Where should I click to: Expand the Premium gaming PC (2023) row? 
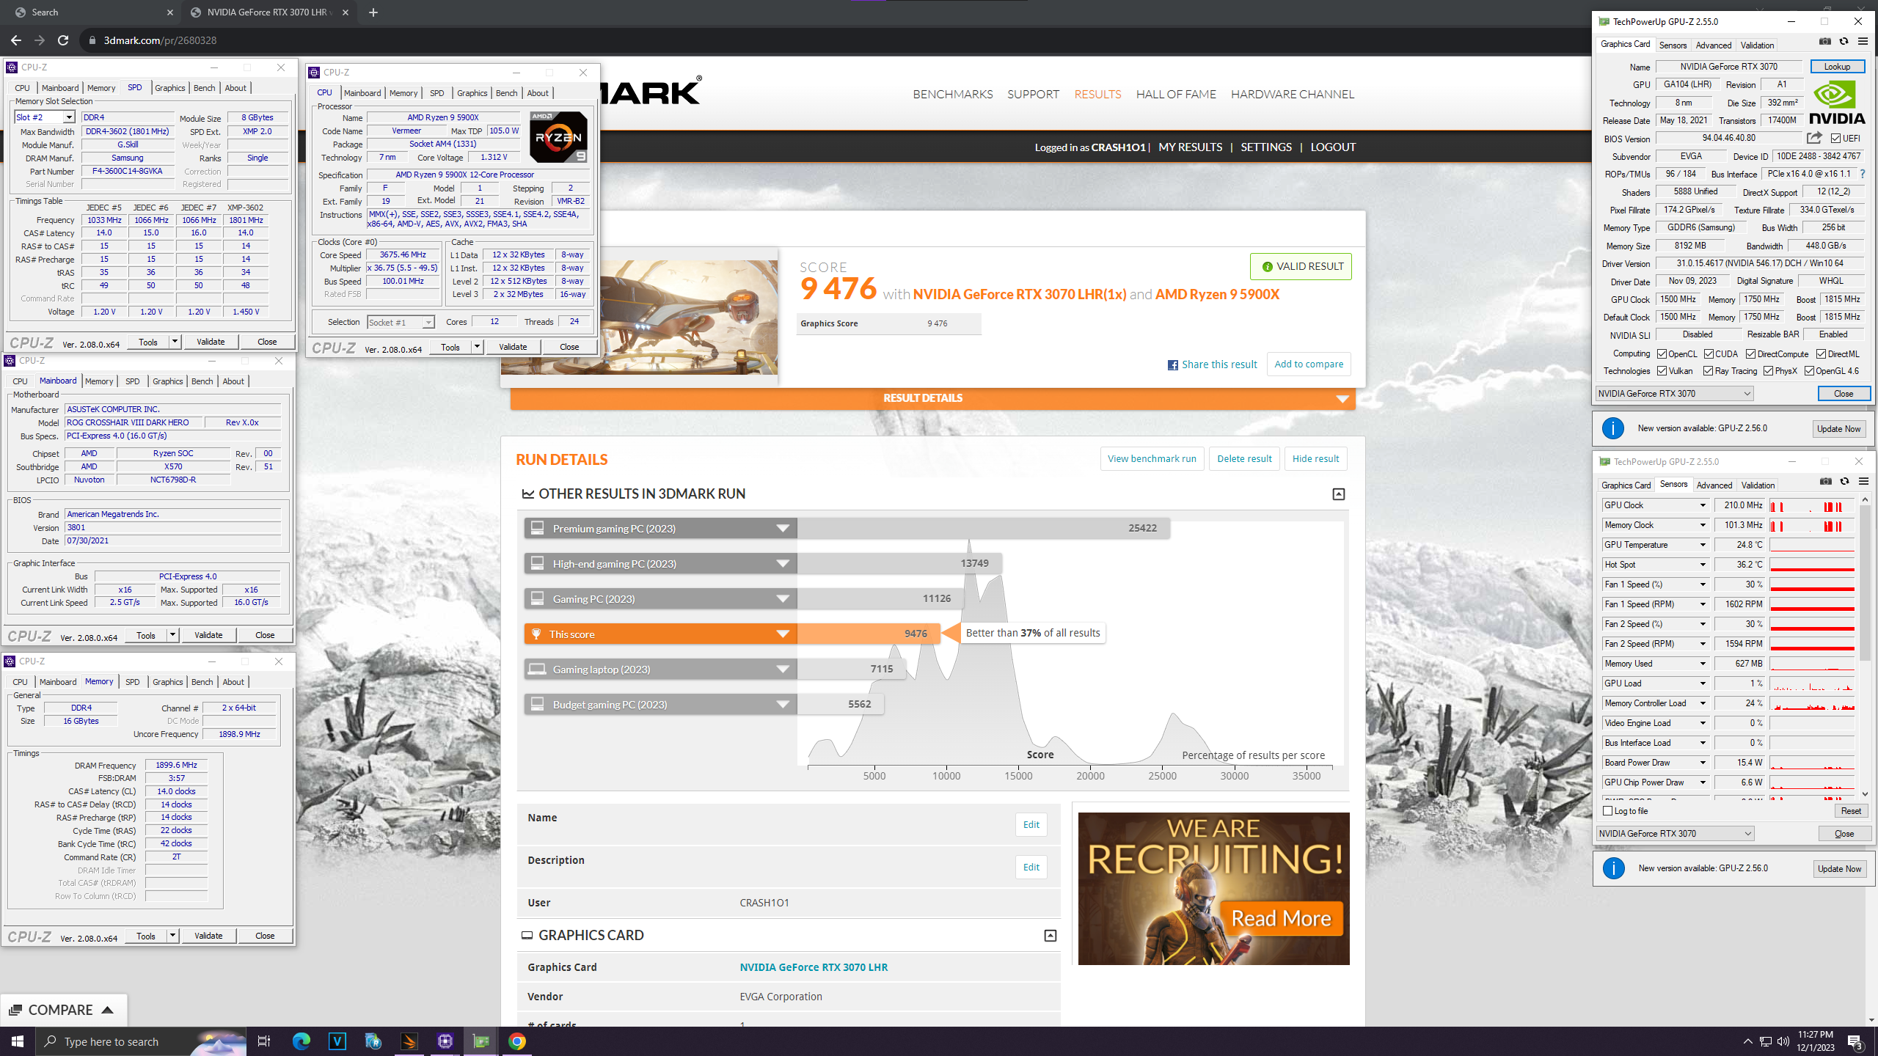pyautogui.click(x=783, y=529)
